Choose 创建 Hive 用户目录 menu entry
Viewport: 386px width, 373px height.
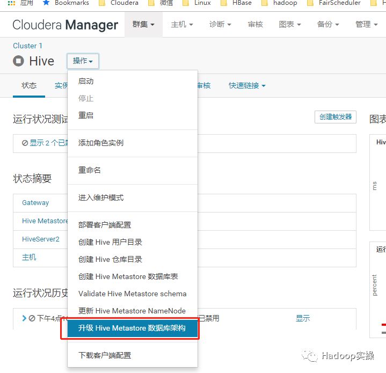(x=133, y=242)
